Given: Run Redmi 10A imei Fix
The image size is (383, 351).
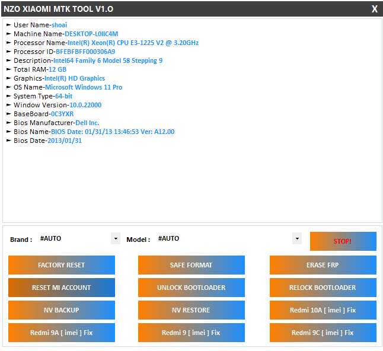Looking at the screenshot, I should [323, 310].
